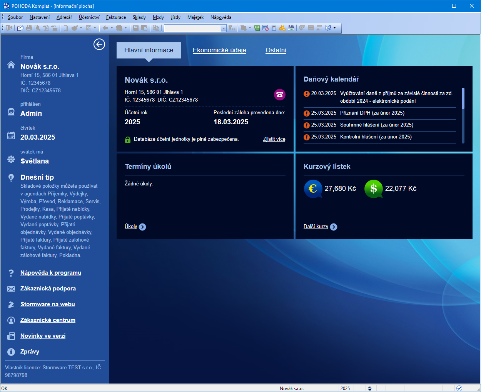Click the calendar icon beside 20.03.2025
Viewport: 481px width, 392px height.
click(x=11, y=135)
